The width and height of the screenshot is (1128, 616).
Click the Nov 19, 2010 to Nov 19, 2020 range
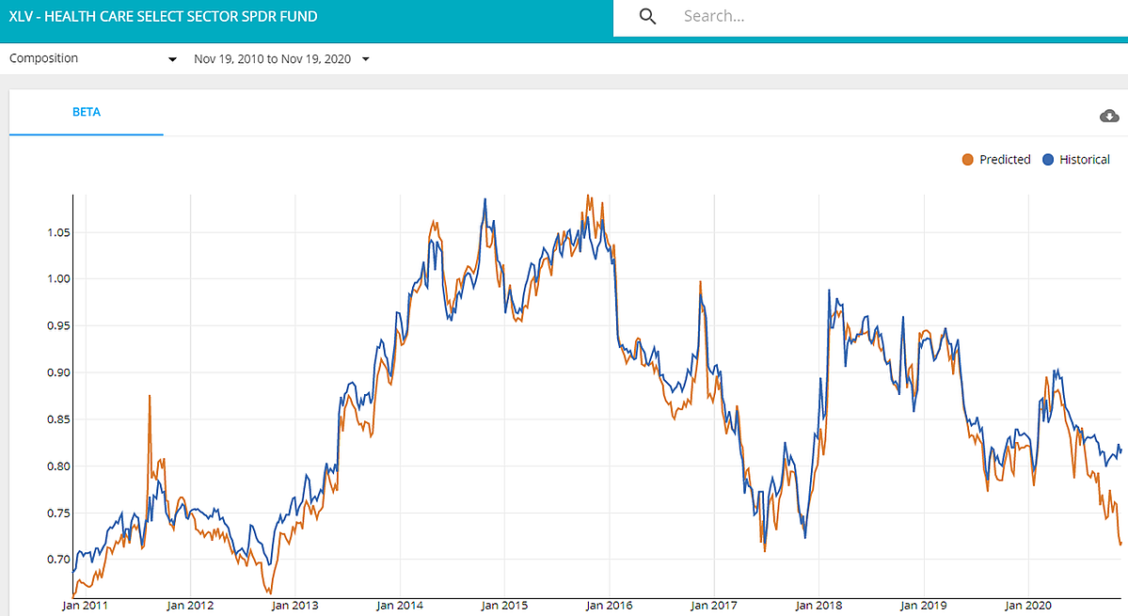(272, 59)
